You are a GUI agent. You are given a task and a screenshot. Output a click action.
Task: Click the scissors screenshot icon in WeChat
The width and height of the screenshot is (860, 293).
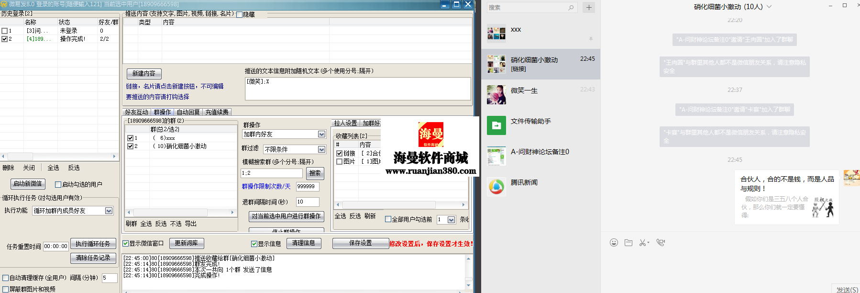pyautogui.click(x=642, y=243)
